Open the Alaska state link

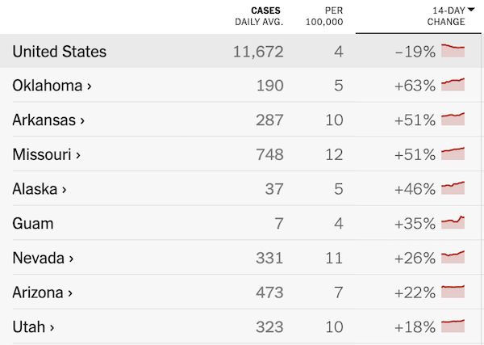(40, 189)
